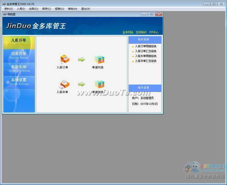The width and height of the screenshot is (227, 185).
Task: Click the 用户: 系统管理员 text
Action: [x=143, y=98]
